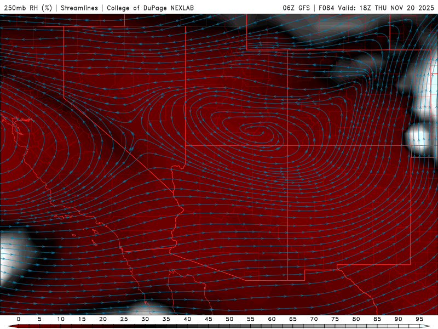The width and height of the screenshot is (438, 329).
Task: Click the colorbar label '35'
Action: tap(166, 319)
